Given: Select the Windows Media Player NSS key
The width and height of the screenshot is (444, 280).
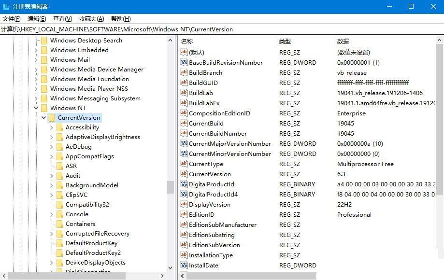Looking at the screenshot, I should click(x=89, y=88).
